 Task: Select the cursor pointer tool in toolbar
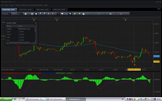tap(48, 14)
